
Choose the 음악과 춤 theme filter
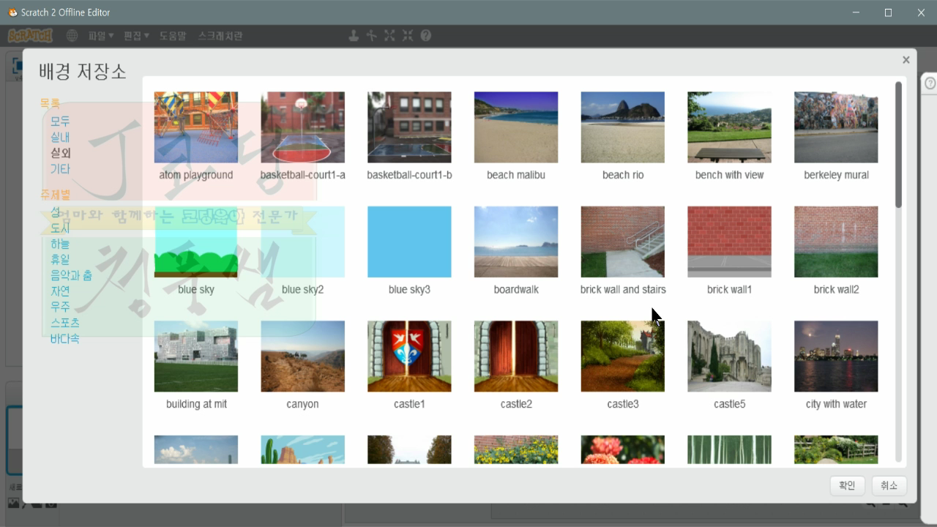coord(71,275)
